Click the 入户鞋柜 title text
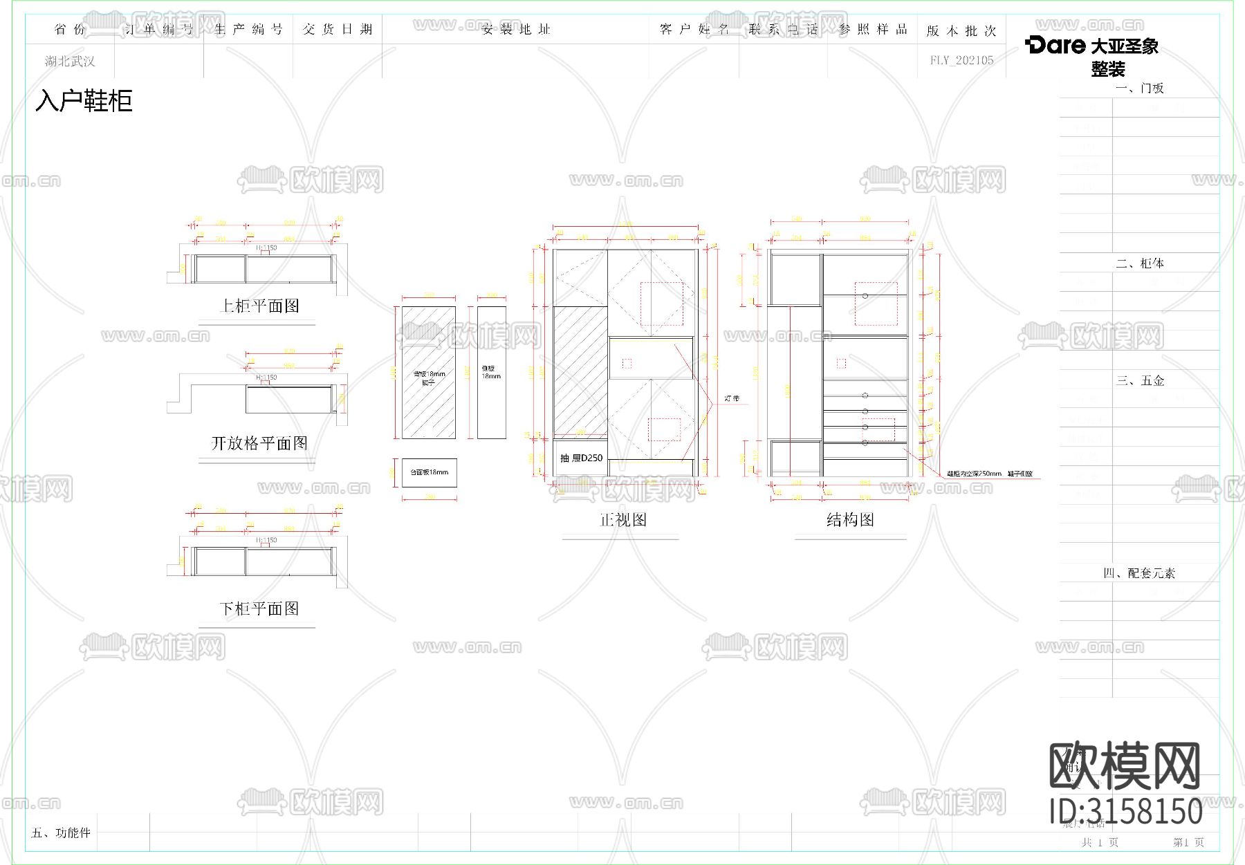 coord(86,101)
